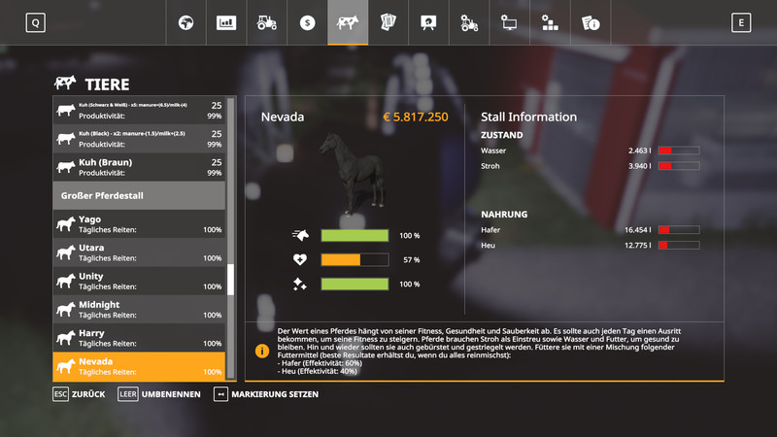The image size is (777, 437).
Task: Open the map overview globe tab
Action: (186, 22)
